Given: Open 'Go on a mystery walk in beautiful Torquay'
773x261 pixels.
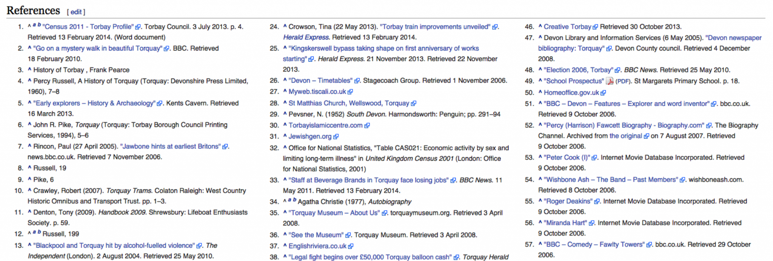Looking at the screenshot, I should click(x=98, y=48).
